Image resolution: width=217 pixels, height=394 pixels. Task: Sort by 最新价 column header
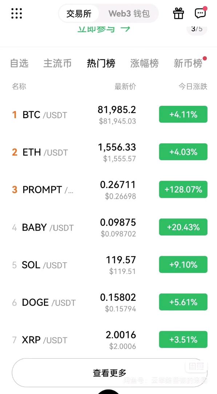click(x=125, y=87)
